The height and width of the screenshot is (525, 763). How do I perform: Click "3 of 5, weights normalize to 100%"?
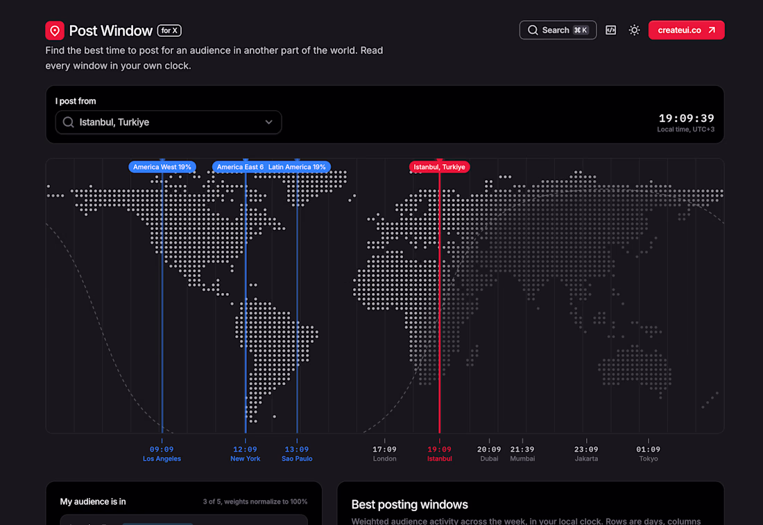pyautogui.click(x=255, y=501)
